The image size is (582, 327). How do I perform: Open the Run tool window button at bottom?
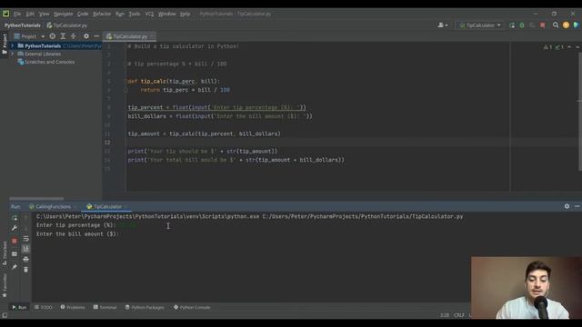click(19, 307)
